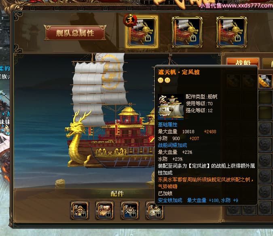Viewport: 273px width, 236px height.
Task: Select the second locked dragon warship
Action: click(x=187, y=32)
